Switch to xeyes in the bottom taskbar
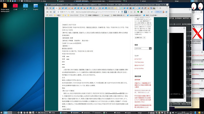Image resolution: width=204 pixels, height=114 pixels. [128, 113]
